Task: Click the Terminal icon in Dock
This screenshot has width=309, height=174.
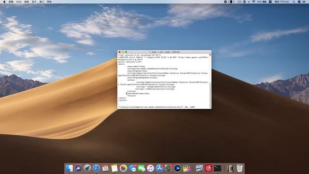Action: (x=218, y=168)
